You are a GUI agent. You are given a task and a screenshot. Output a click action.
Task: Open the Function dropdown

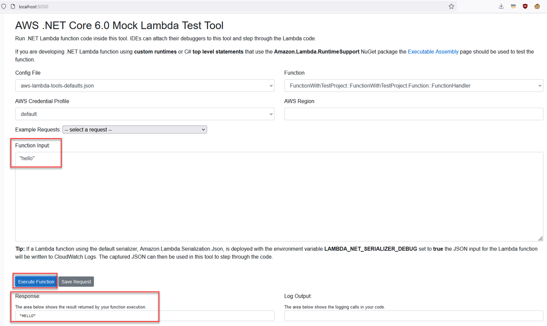click(x=413, y=86)
